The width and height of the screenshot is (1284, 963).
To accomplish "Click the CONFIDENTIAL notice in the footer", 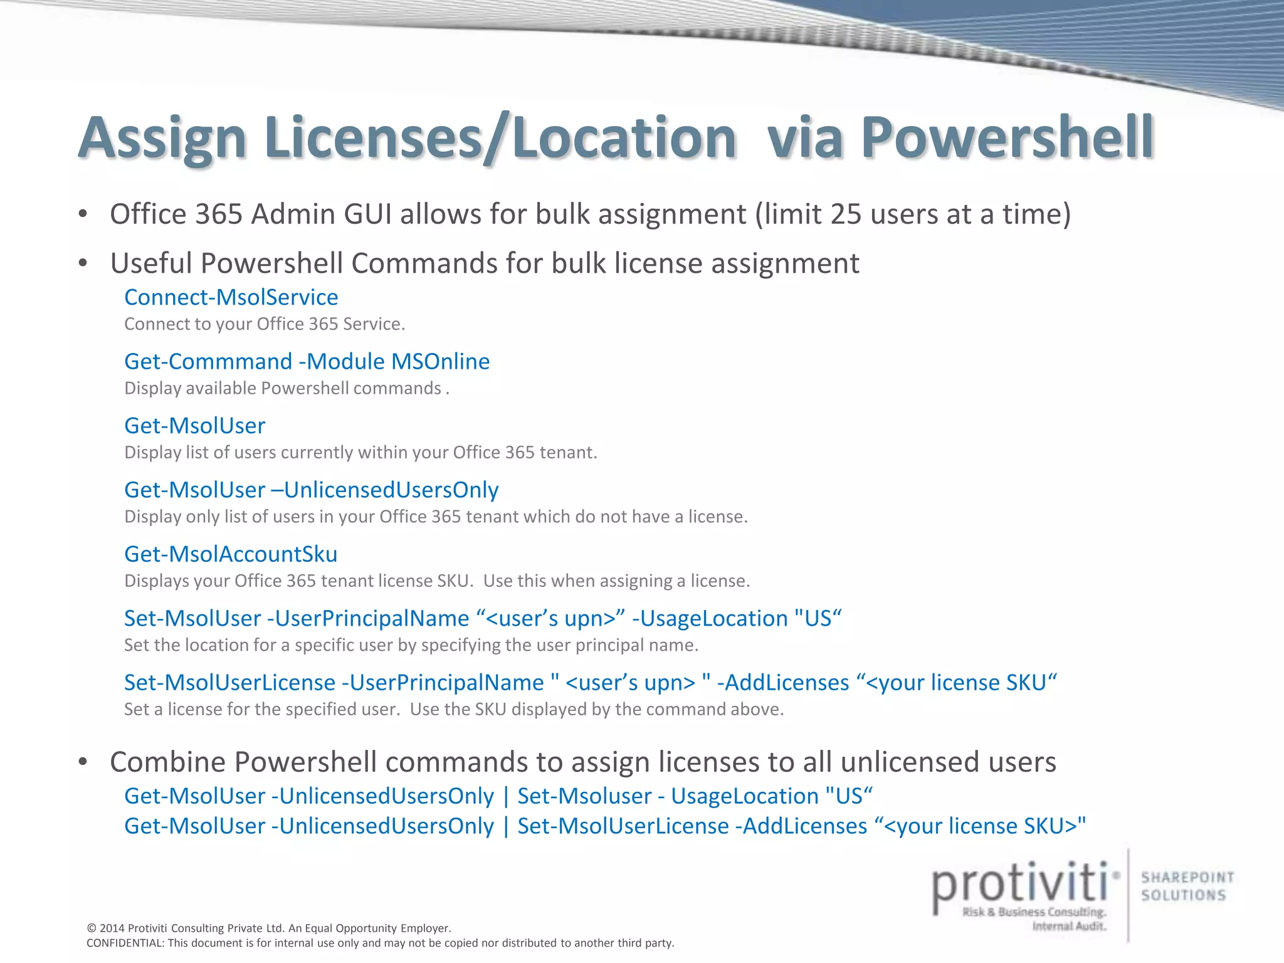I will point(381,944).
